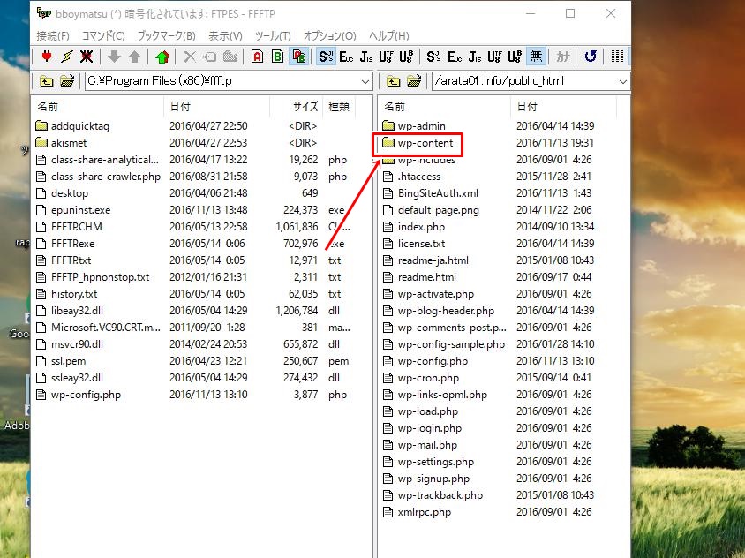Select the wp-content remote folder
The height and width of the screenshot is (558, 745).
[418, 143]
